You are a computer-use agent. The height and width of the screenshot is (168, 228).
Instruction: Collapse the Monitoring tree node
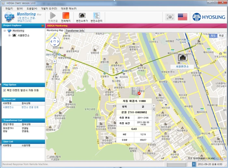coord(5,31)
